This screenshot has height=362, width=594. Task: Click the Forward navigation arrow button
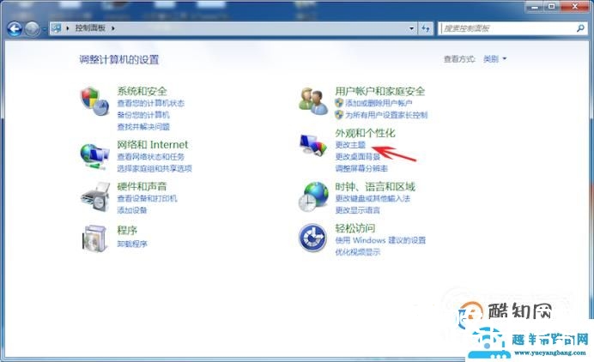click(x=32, y=28)
